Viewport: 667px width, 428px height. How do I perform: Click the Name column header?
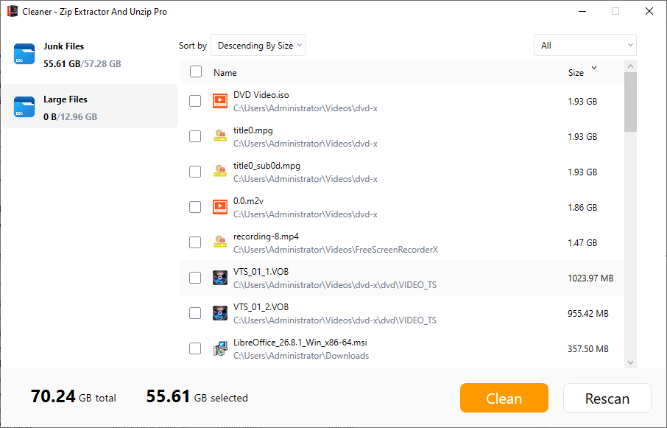point(225,73)
